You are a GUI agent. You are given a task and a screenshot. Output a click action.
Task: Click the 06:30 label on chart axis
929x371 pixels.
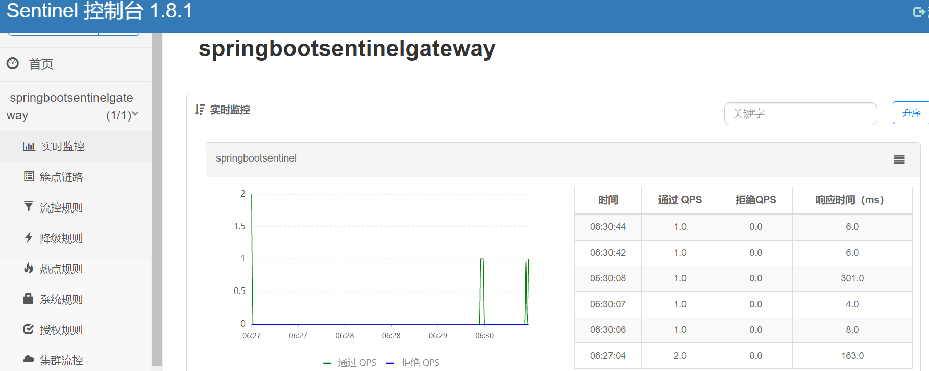point(484,336)
